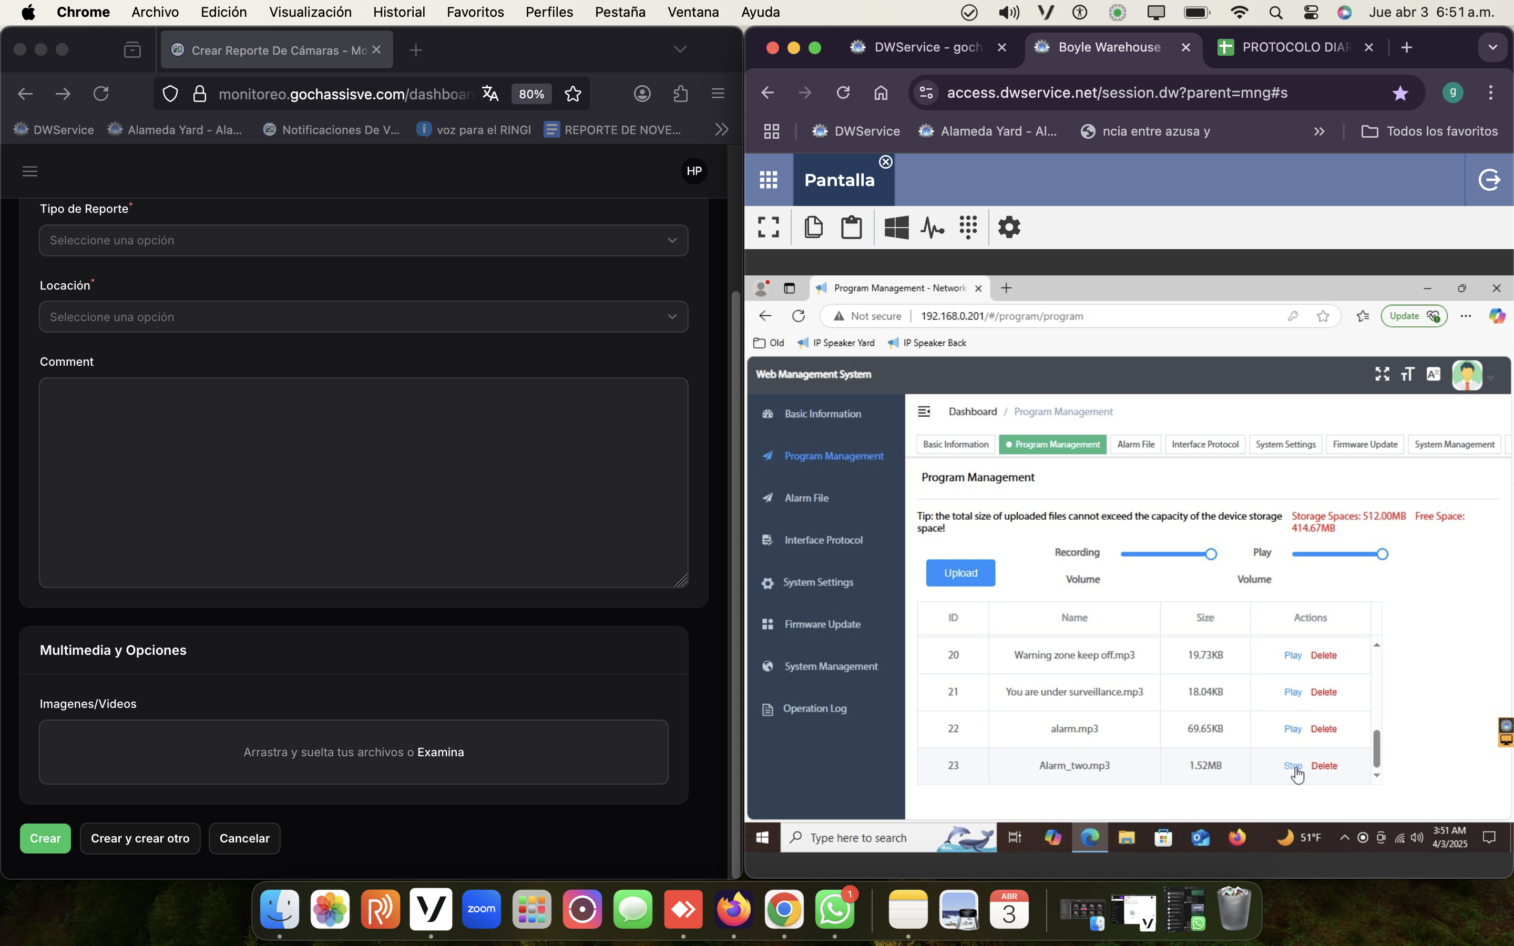Screen dimensions: 1514x946
Task: Show hidden icons chevron in Windows tray
Action: click(x=1344, y=837)
